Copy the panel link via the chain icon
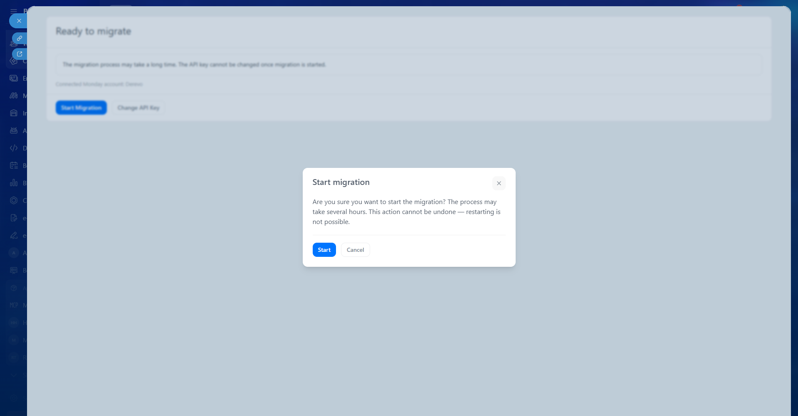 pyautogui.click(x=20, y=38)
